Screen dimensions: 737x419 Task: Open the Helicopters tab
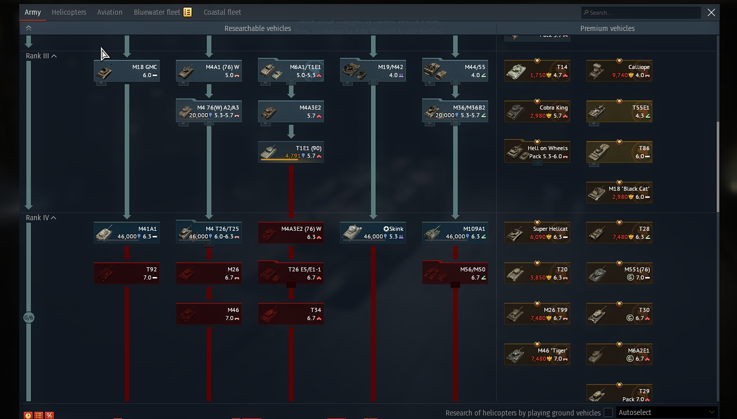69,12
